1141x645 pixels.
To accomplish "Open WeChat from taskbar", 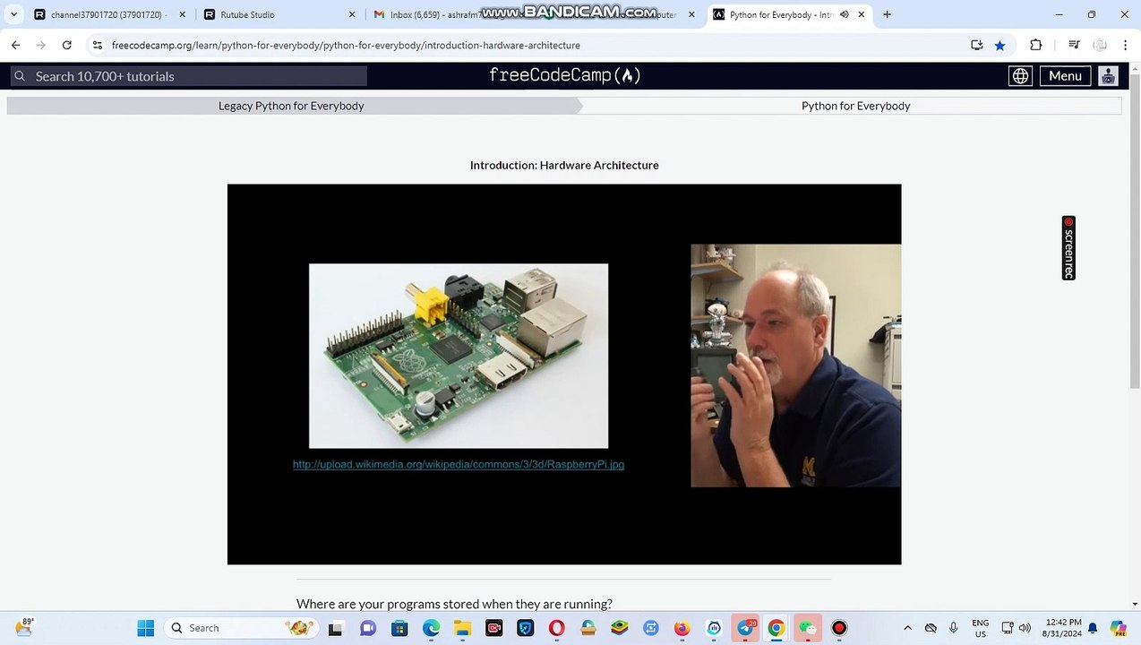I will click(808, 628).
